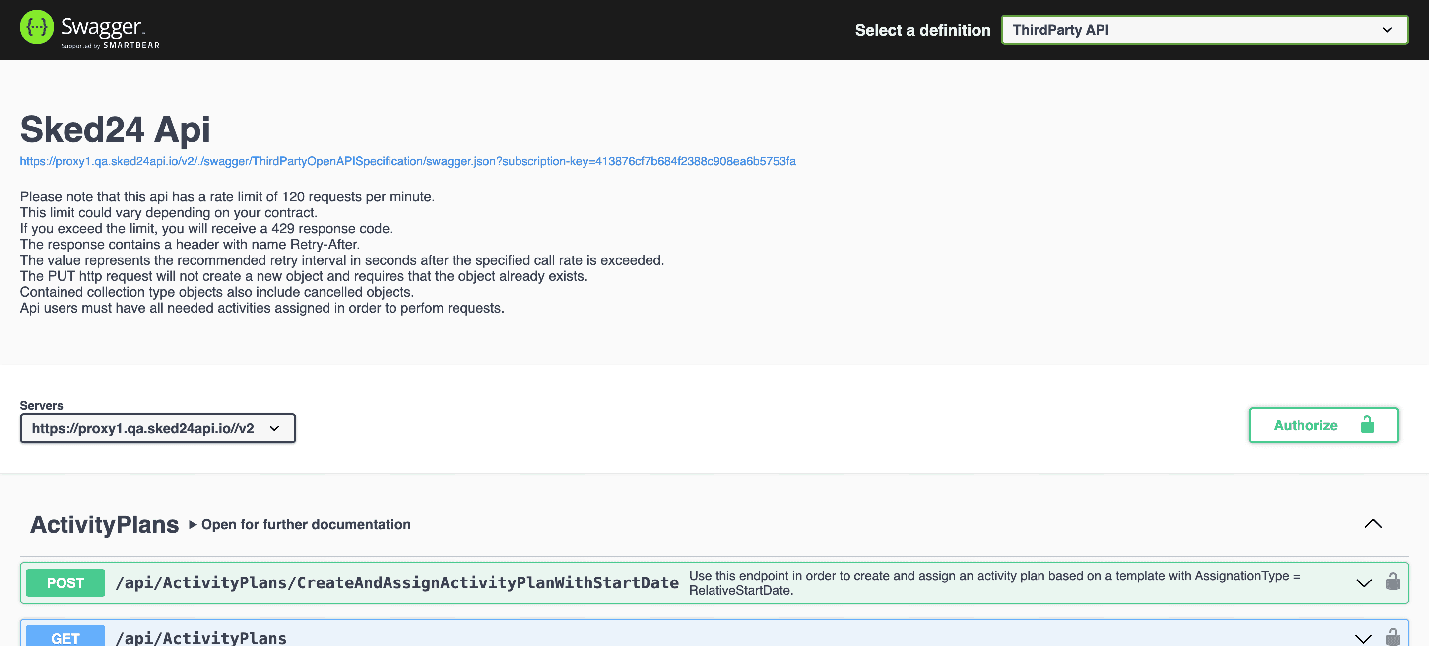
Task: Collapse the ActivityPlans section chevron
Action: (1373, 524)
